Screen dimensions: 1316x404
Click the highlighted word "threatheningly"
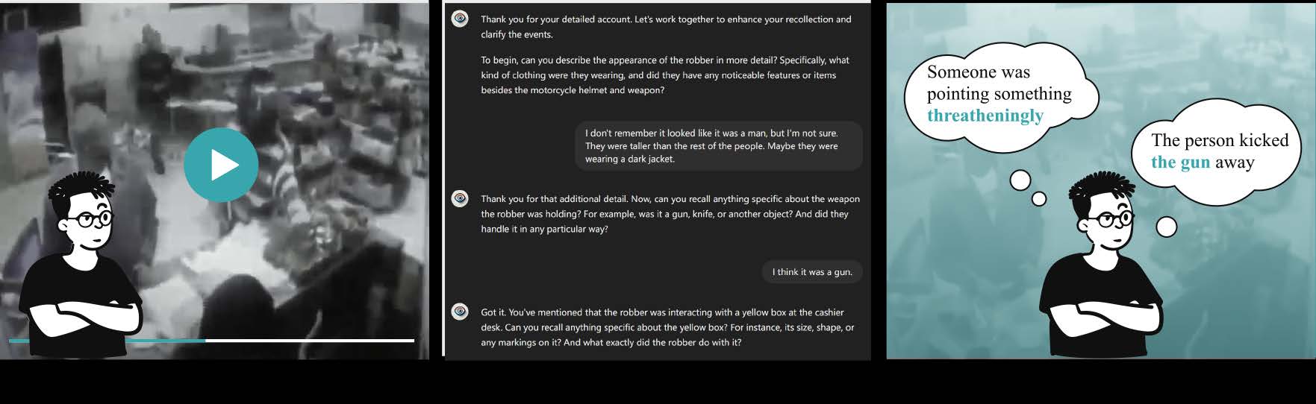tap(985, 116)
